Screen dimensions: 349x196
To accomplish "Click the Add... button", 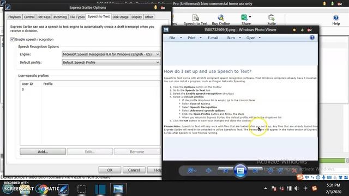I will [x=43, y=152].
